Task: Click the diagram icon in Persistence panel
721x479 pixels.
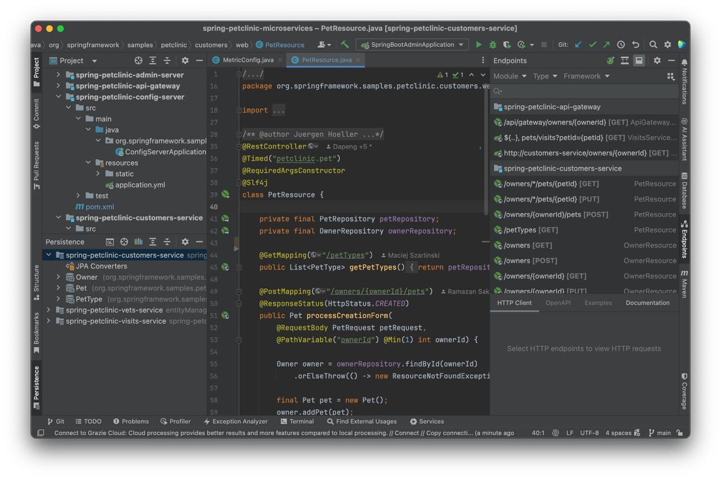Action: coord(138,241)
